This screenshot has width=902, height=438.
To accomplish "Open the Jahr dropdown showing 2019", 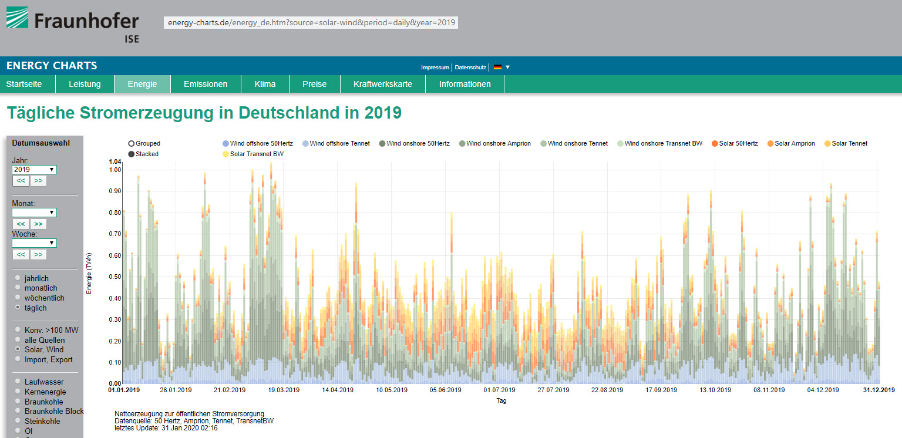I will tap(34, 170).
